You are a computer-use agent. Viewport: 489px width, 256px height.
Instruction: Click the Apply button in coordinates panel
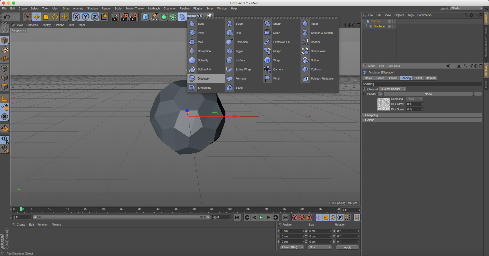347,247
